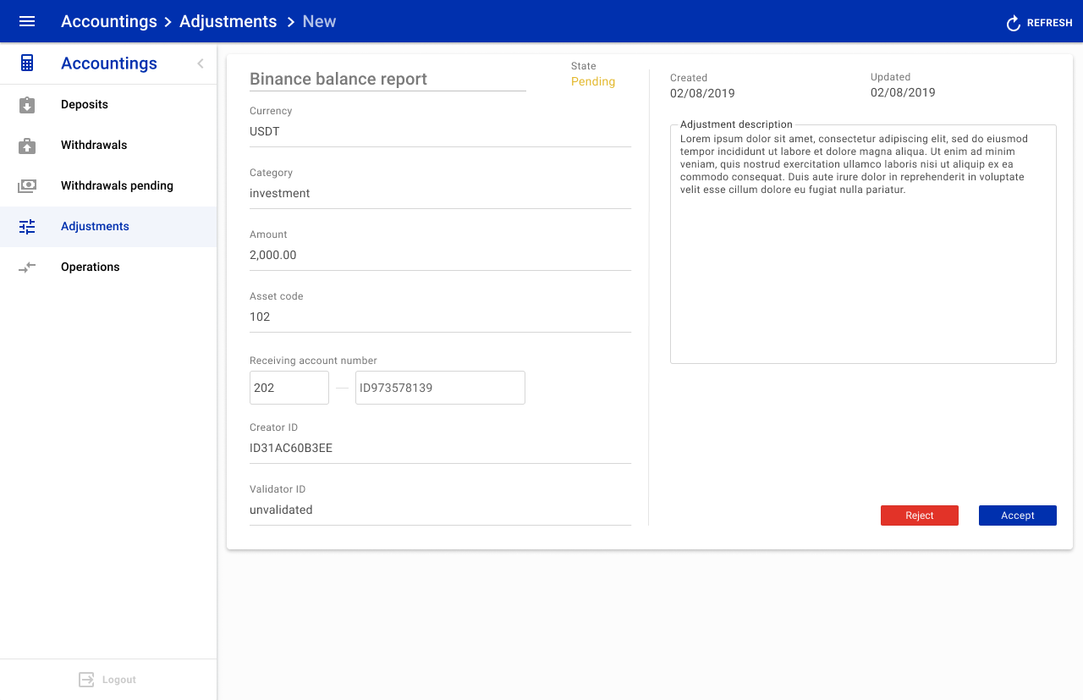Reject the adjustment
The width and height of the screenshot is (1083, 700).
click(920, 515)
